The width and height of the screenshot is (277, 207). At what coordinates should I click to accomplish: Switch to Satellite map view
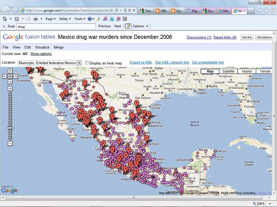click(x=228, y=71)
